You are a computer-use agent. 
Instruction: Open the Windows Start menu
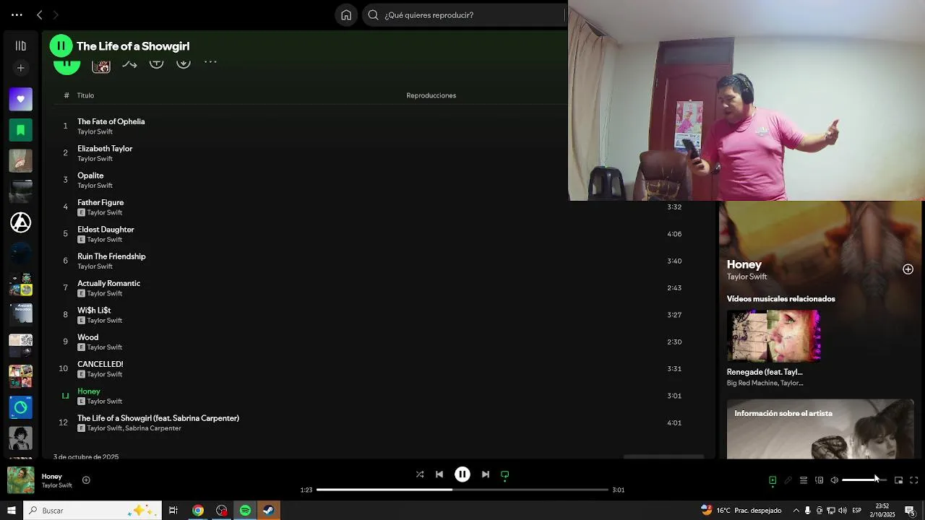[12, 511]
